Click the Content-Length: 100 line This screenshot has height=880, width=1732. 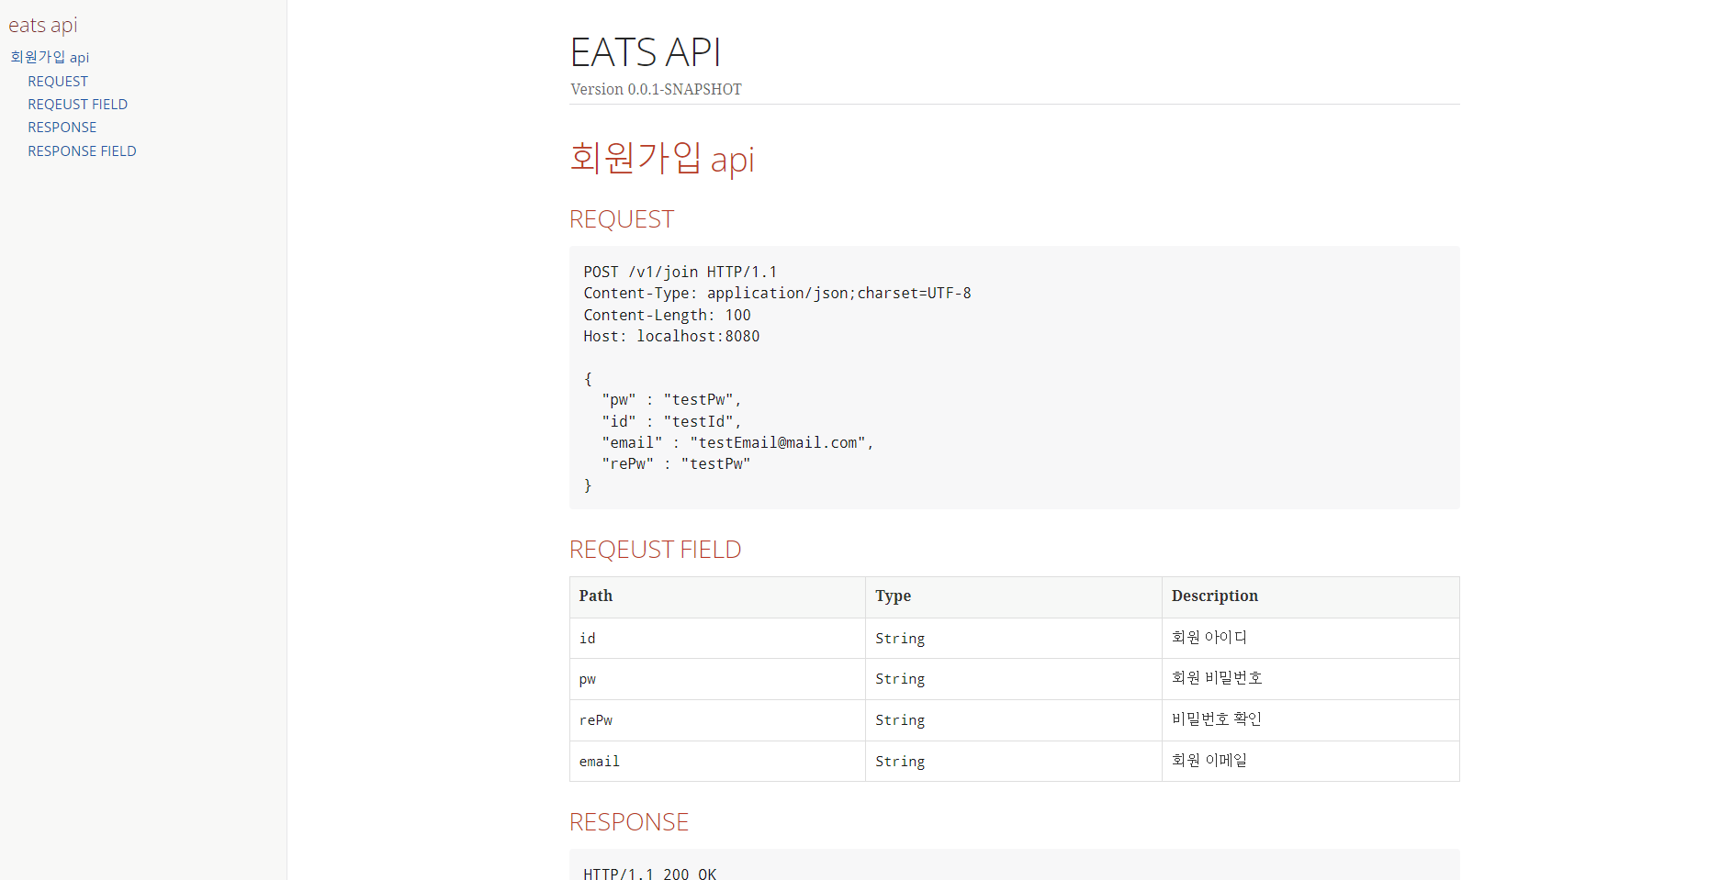pos(667,316)
